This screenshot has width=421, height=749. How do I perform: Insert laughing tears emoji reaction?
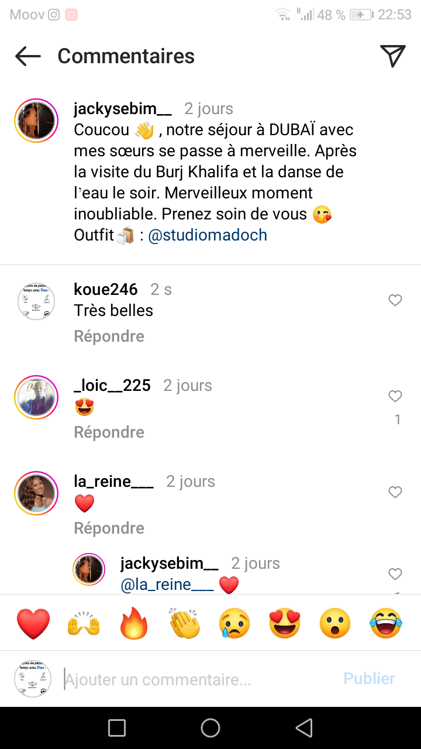coord(386,624)
